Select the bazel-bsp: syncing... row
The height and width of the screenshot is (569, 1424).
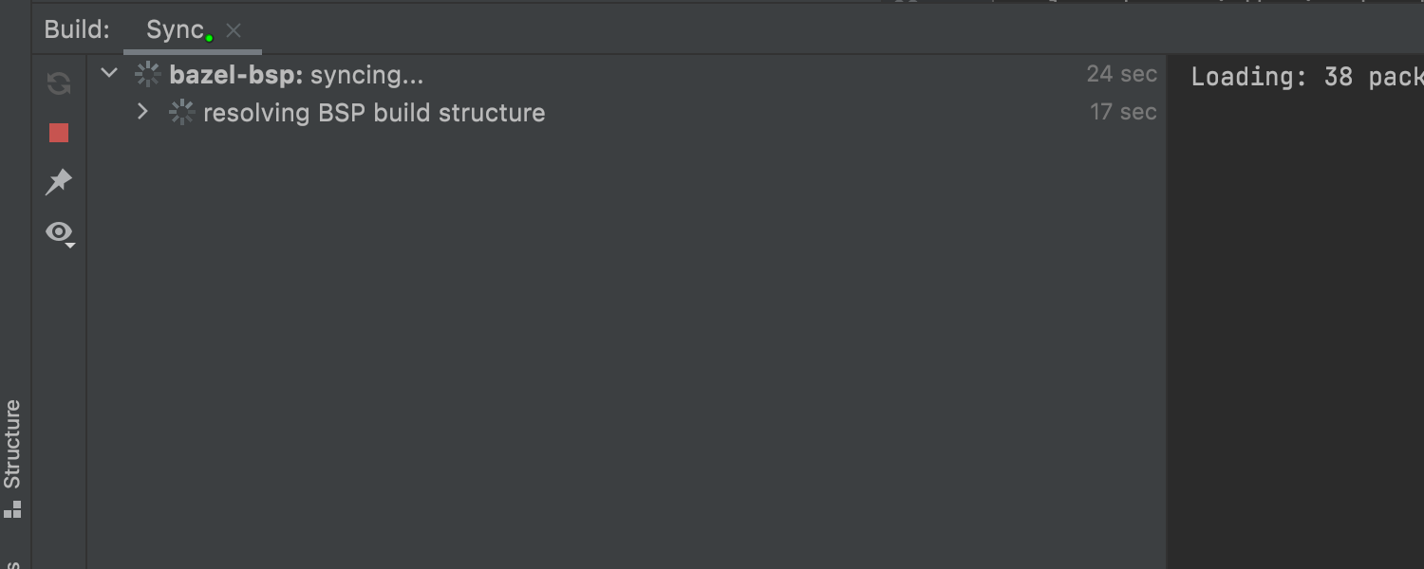[x=296, y=74]
